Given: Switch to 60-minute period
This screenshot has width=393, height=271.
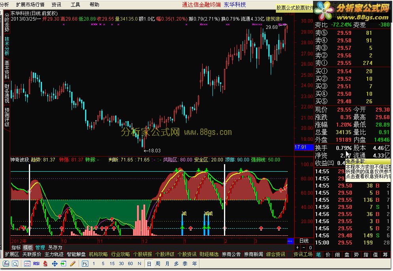Looking at the screenshot, I should pyautogui.click(x=130, y=263).
